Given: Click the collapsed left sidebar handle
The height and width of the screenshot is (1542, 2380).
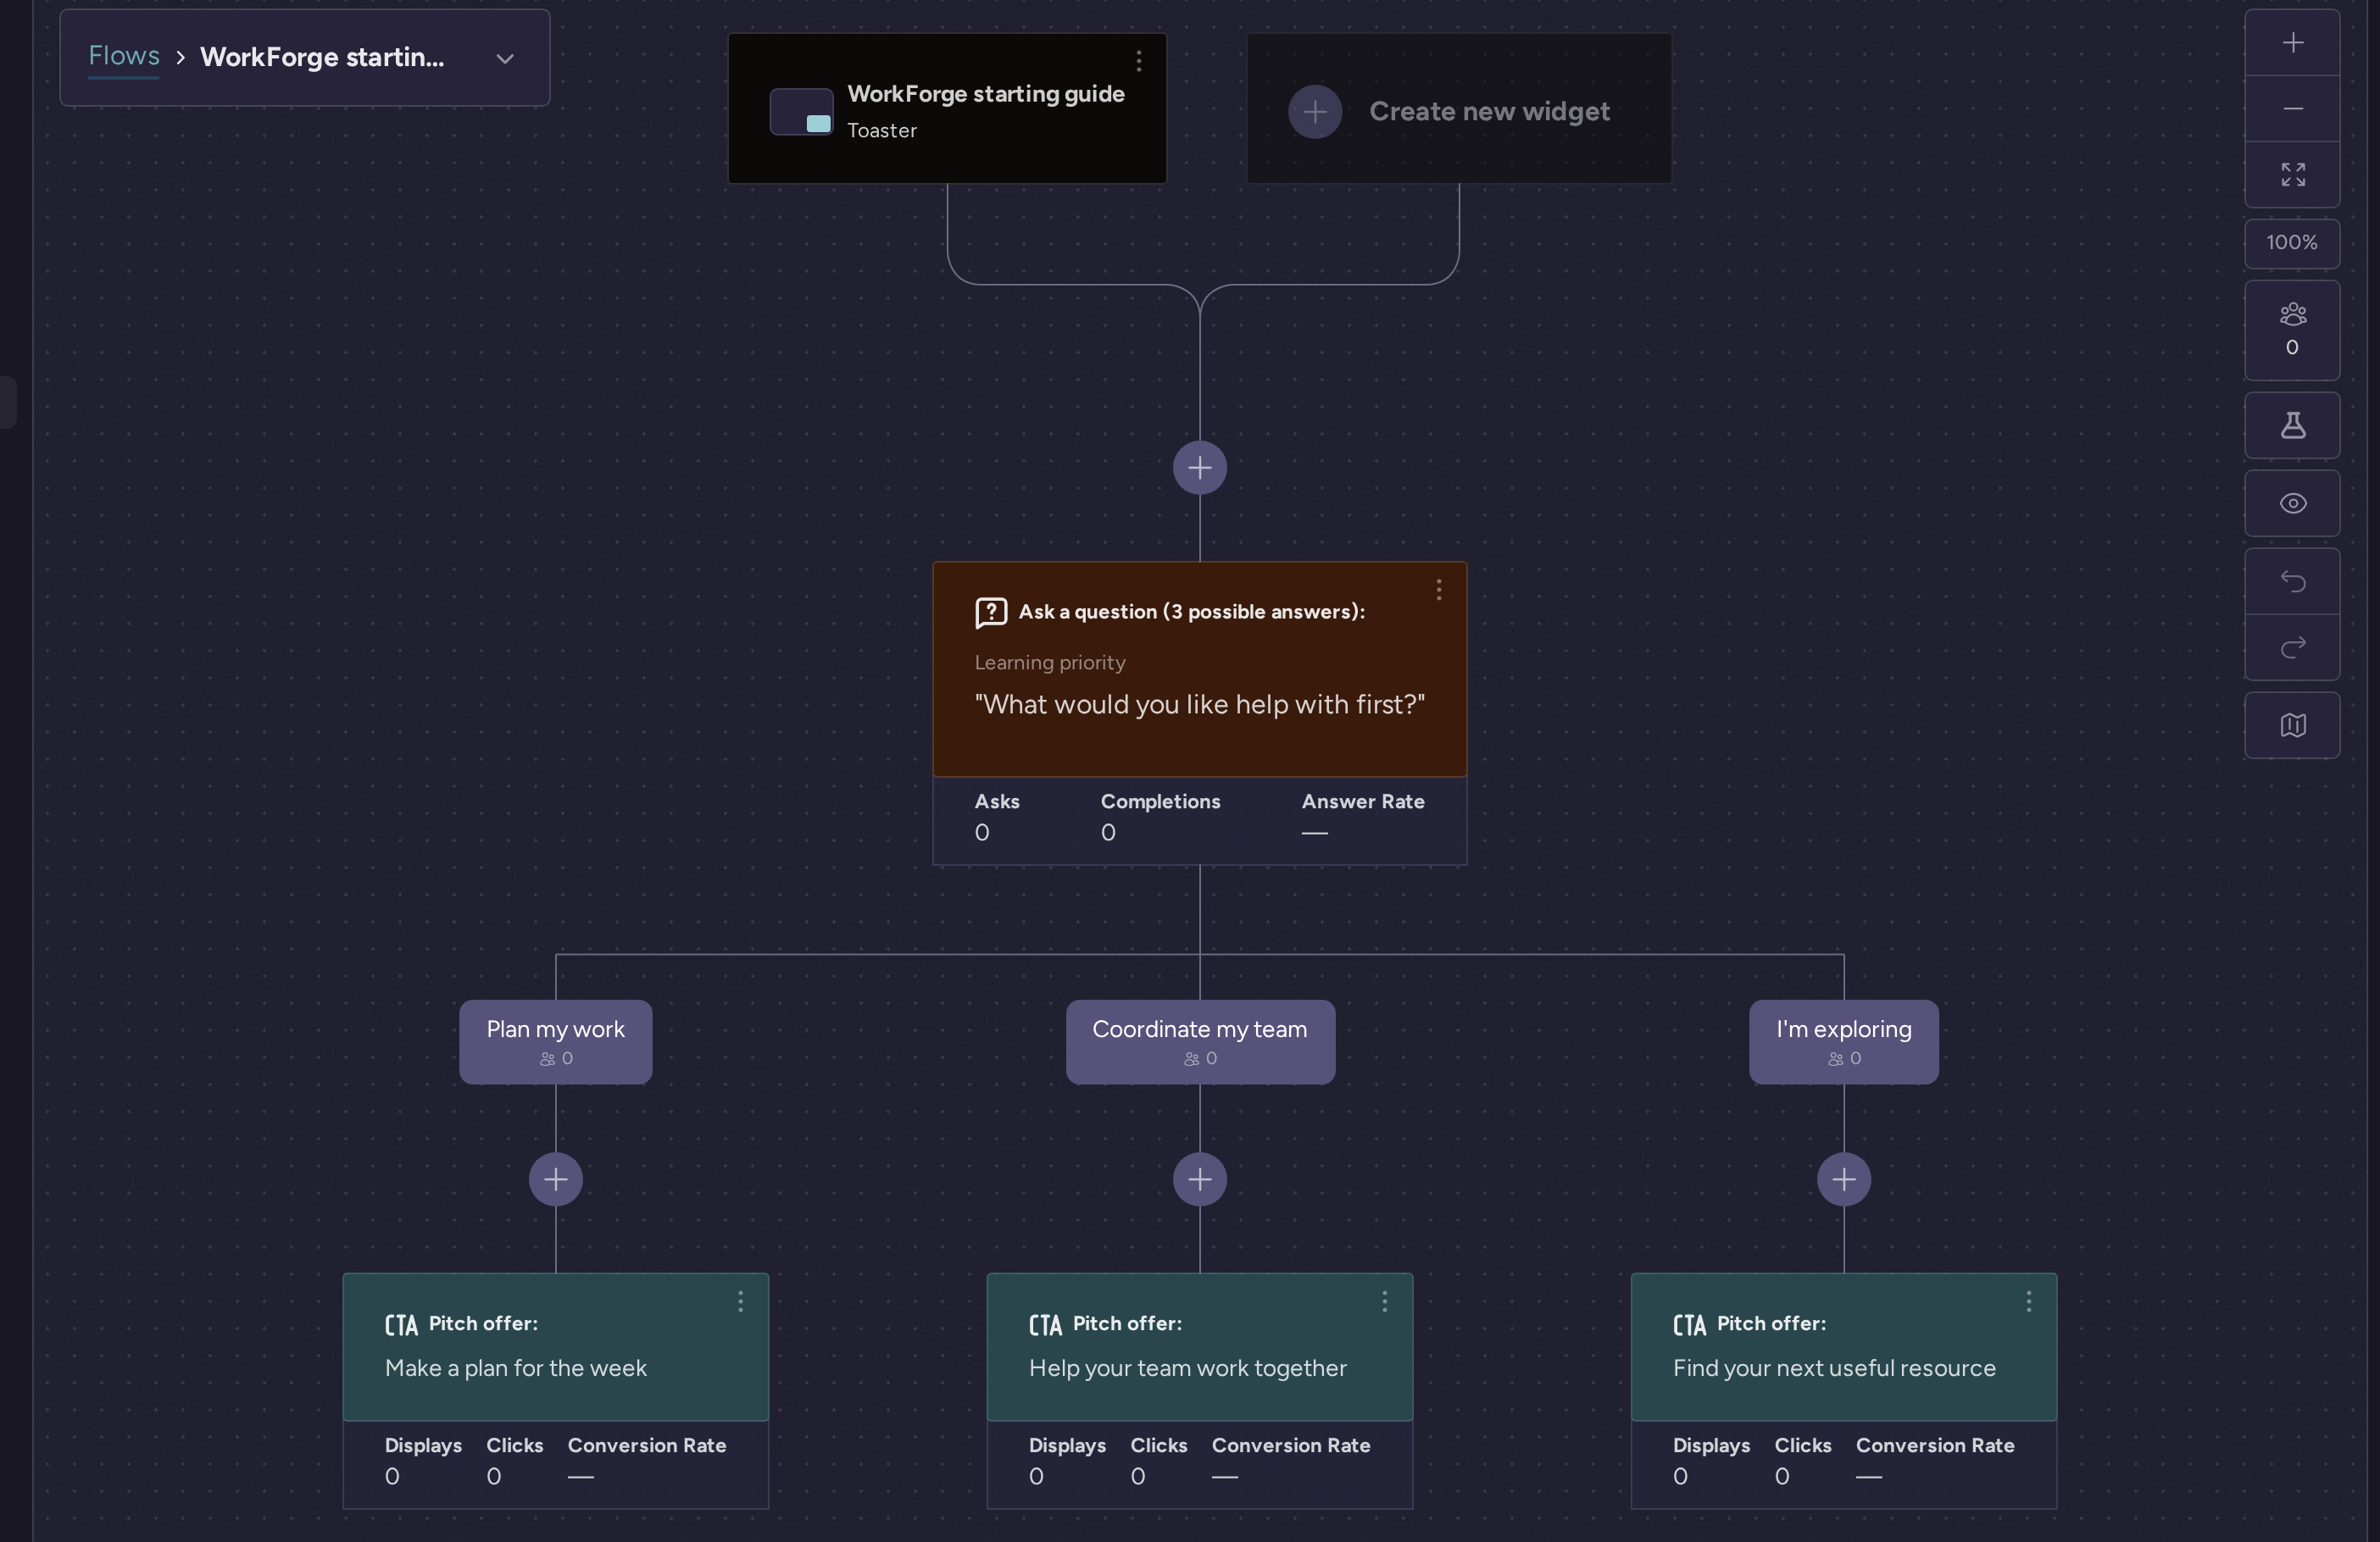Looking at the screenshot, I should [x=8, y=402].
